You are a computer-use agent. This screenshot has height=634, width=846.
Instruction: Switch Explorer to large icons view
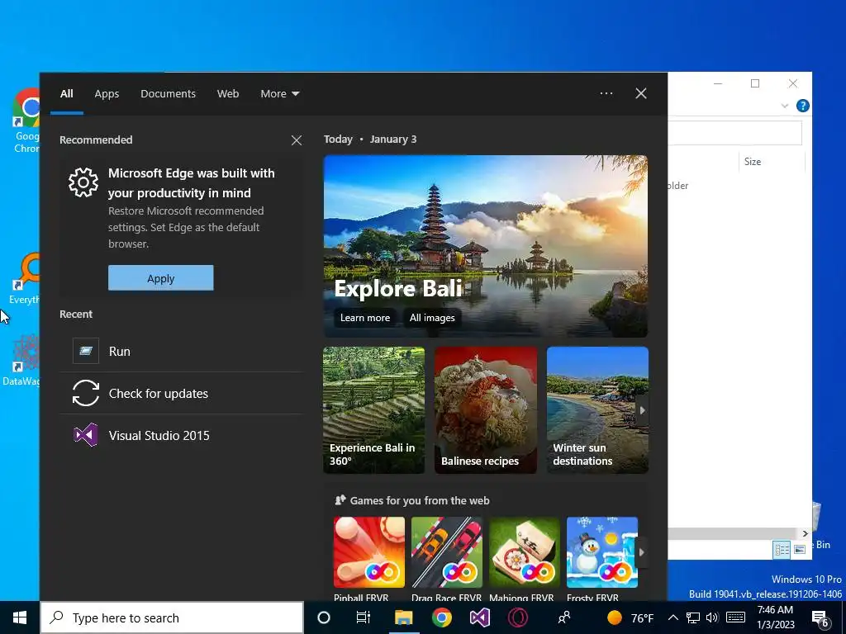pyautogui.click(x=800, y=549)
